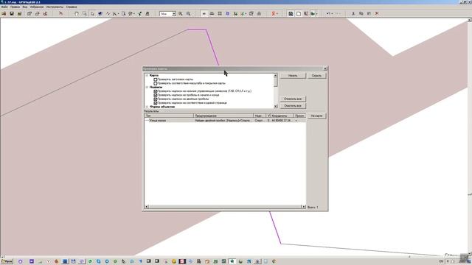
Task: Click the Начать button in dialog
Action: pos(293,76)
